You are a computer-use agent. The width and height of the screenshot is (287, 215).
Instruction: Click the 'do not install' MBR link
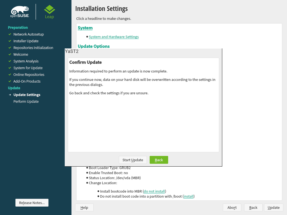coord(154,191)
